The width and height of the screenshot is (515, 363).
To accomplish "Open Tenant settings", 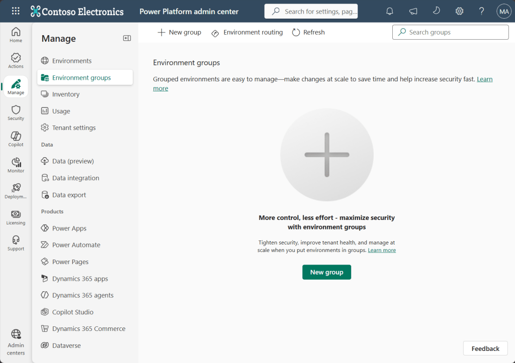I will (x=85, y=128).
